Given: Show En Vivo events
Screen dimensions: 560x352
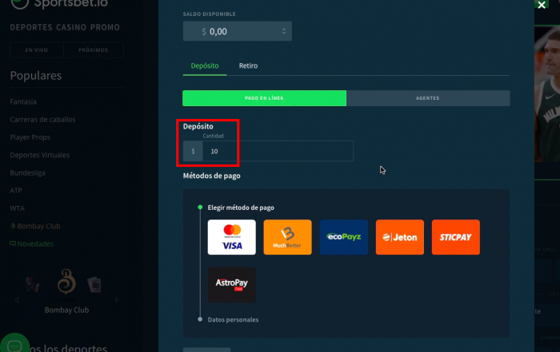Looking at the screenshot, I should point(37,49).
